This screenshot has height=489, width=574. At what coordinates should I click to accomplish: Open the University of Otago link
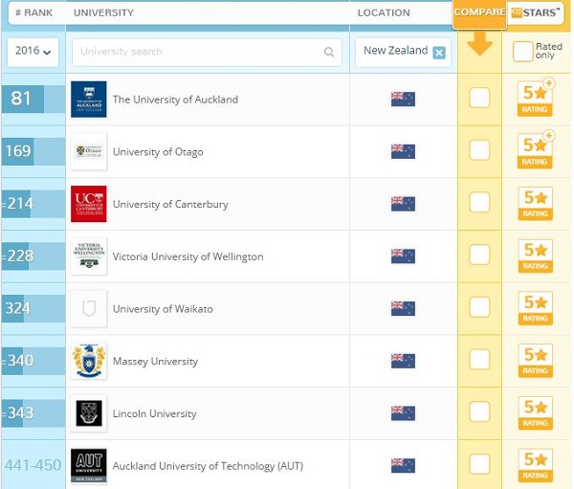[158, 152]
